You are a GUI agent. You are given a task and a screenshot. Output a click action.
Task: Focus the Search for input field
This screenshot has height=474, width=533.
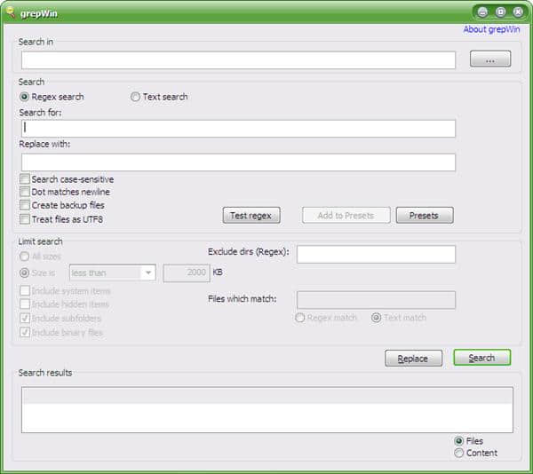pyautogui.click(x=238, y=129)
